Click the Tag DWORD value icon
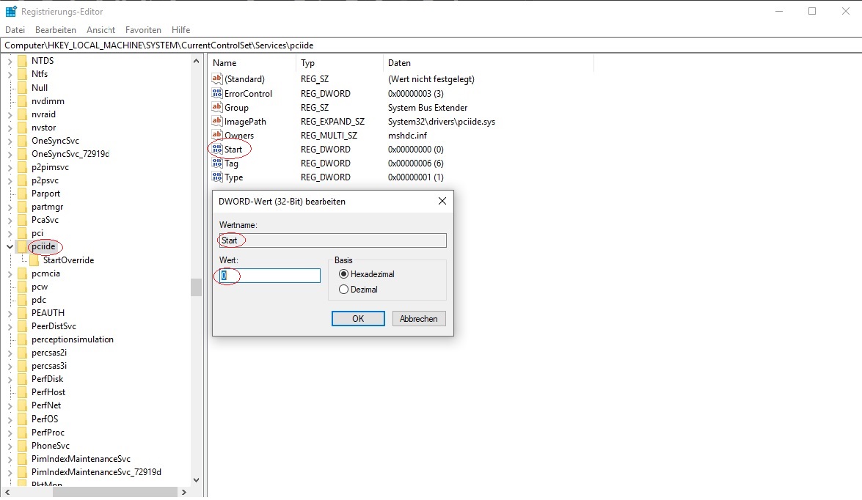Viewport: 862px width, 500px height. point(217,163)
